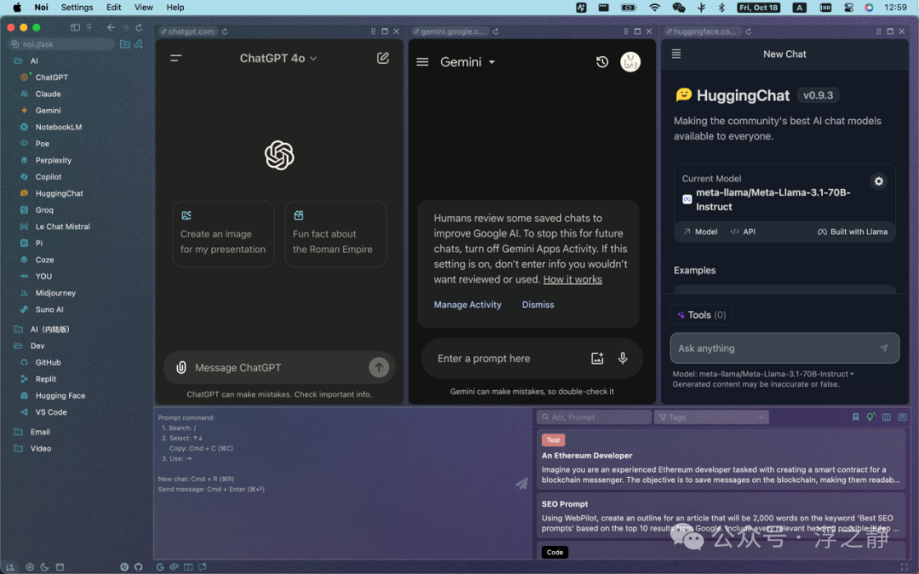
Task: Open the HuggingChat hamburger menu
Action: (676, 54)
